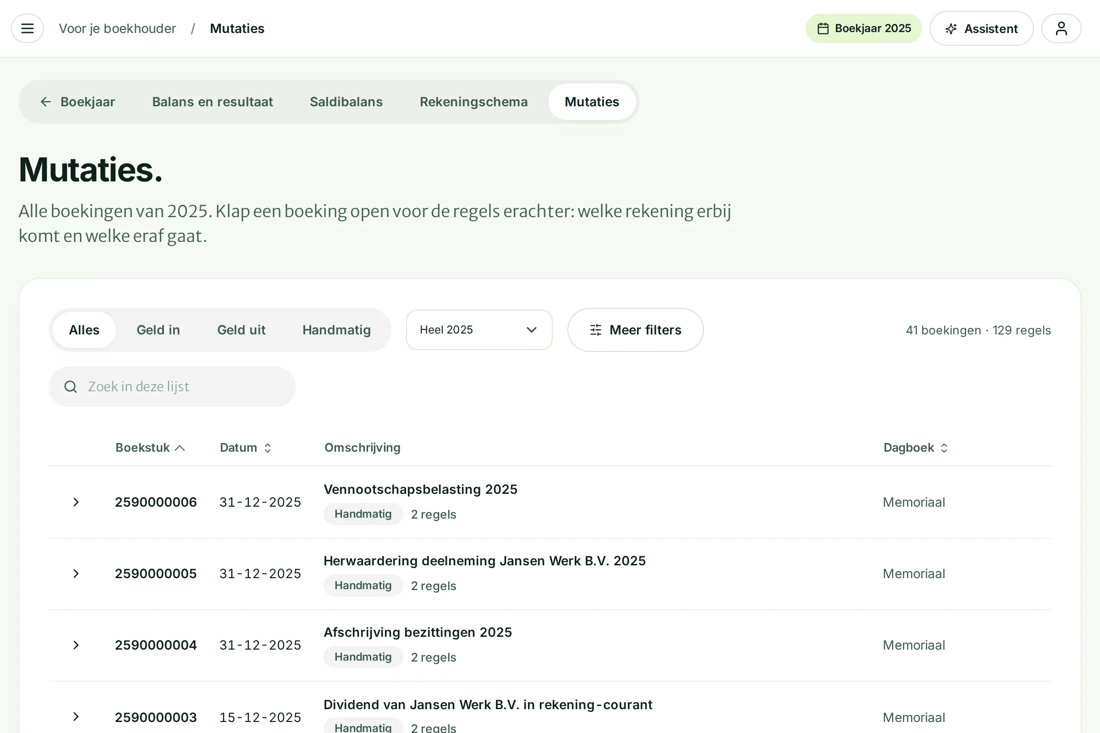Open Meer filters
This screenshot has width=1100, height=733.
(635, 330)
